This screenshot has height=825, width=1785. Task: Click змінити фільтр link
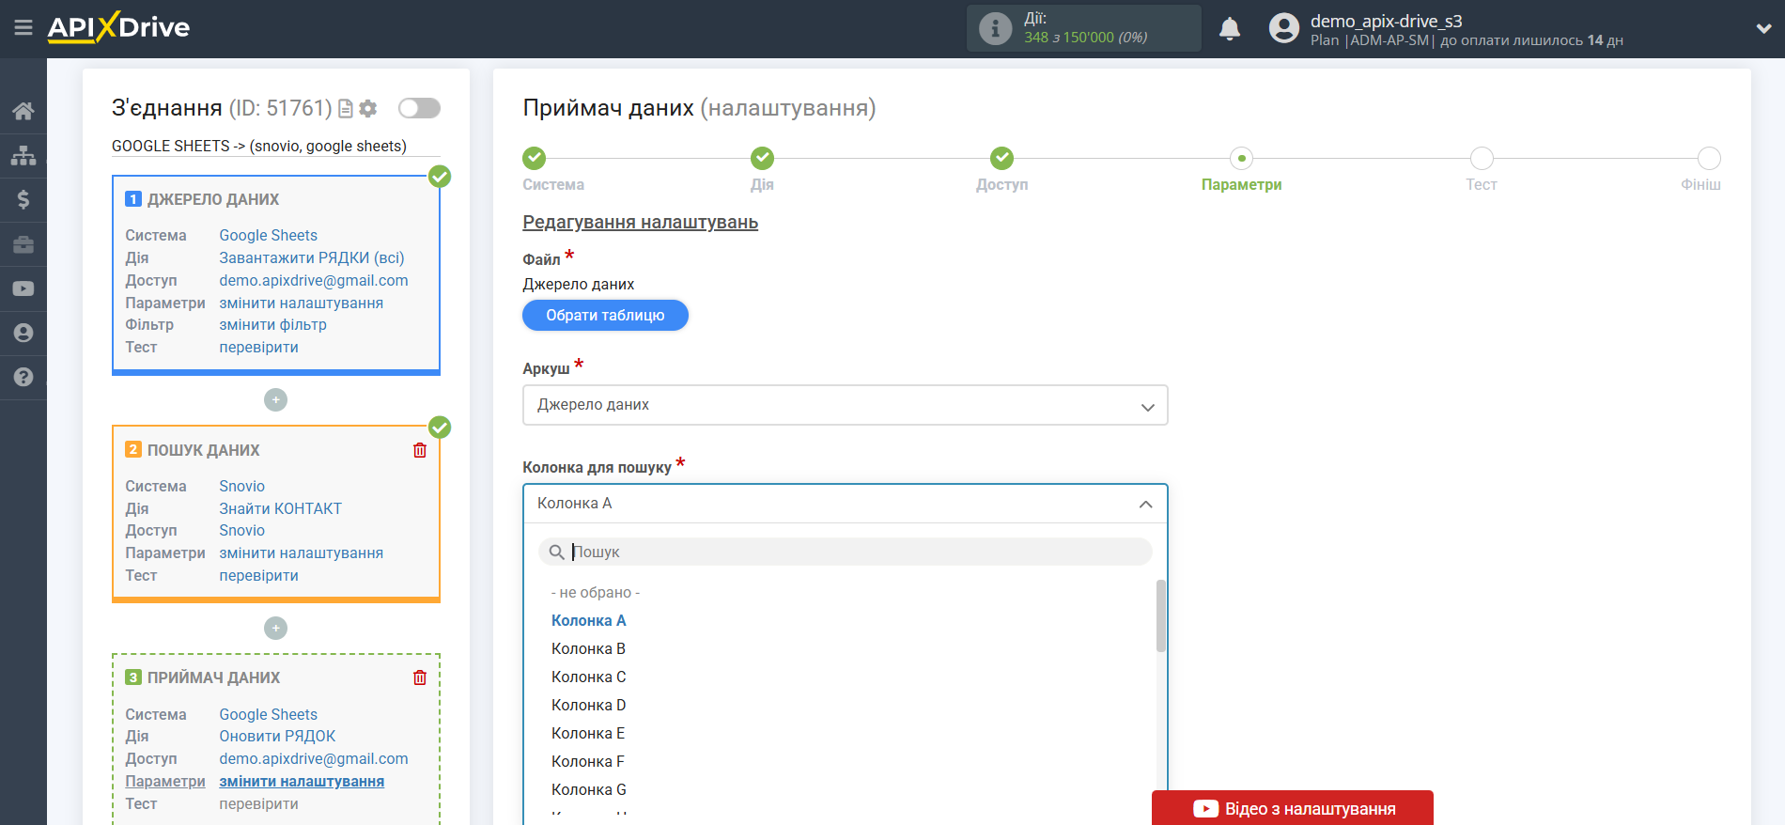pos(272,325)
